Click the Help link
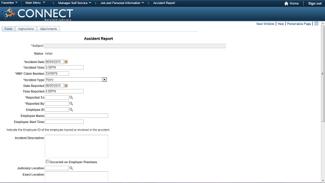325x183 pixels. [x=281, y=24]
